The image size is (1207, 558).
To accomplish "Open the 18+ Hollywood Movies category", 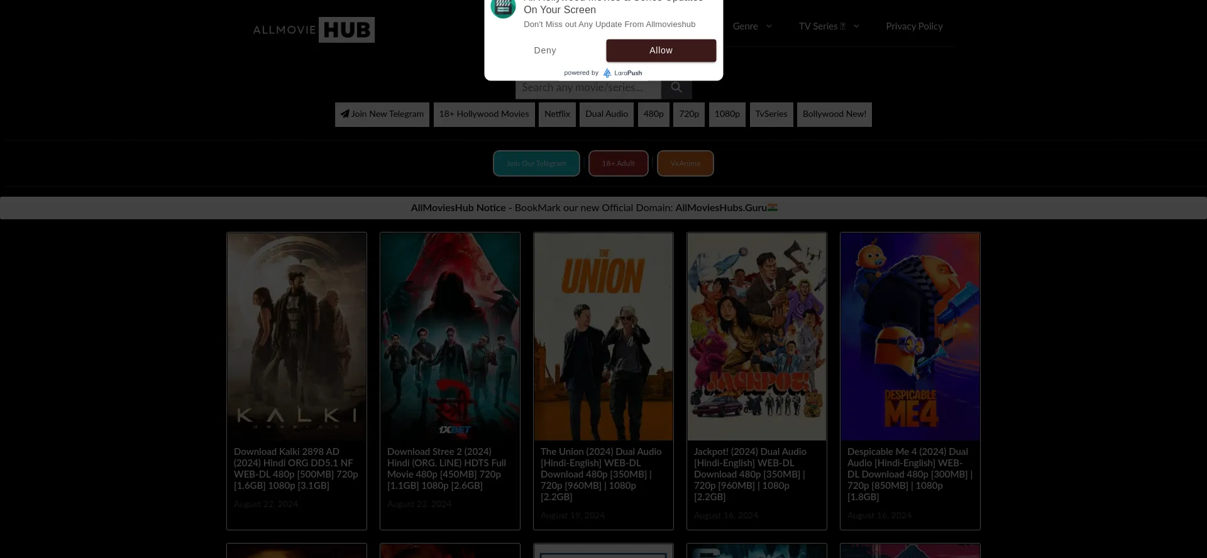I will coord(484,114).
